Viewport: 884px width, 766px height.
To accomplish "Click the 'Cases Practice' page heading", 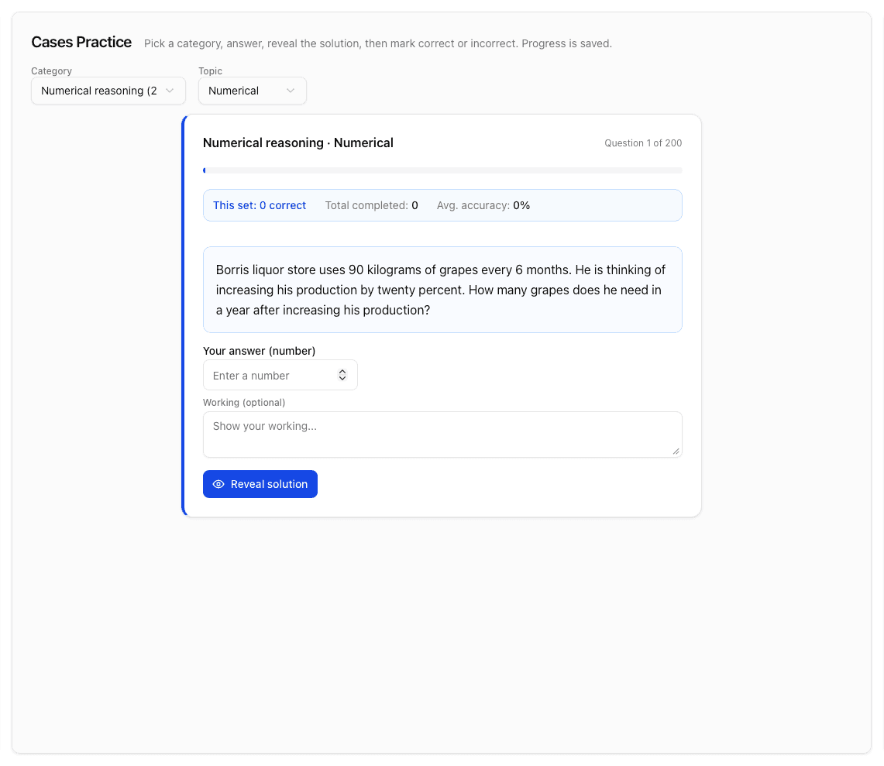I will tap(81, 43).
